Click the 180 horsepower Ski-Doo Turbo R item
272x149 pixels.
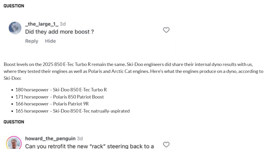[x=61, y=90]
